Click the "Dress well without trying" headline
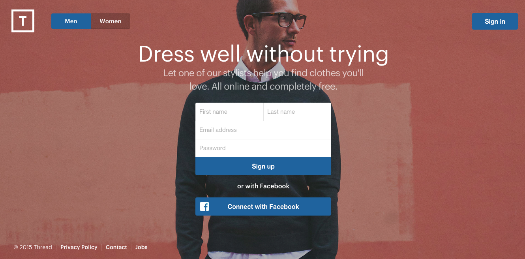525x259 pixels. tap(263, 54)
